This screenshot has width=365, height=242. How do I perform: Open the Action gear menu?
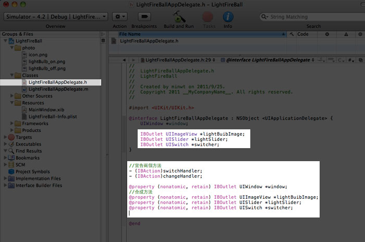pyautogui.click(x=119, y=17)
